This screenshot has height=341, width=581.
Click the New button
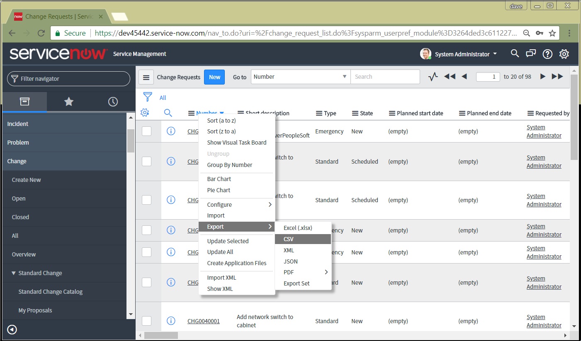[214, 77]
